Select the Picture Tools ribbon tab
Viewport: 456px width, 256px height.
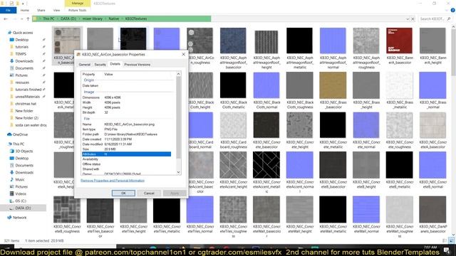pos(78,10)
